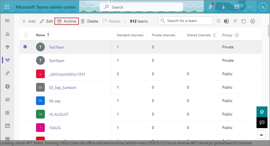Export the team list to Excel
The image size is (270, 146).
pos(226,21)
